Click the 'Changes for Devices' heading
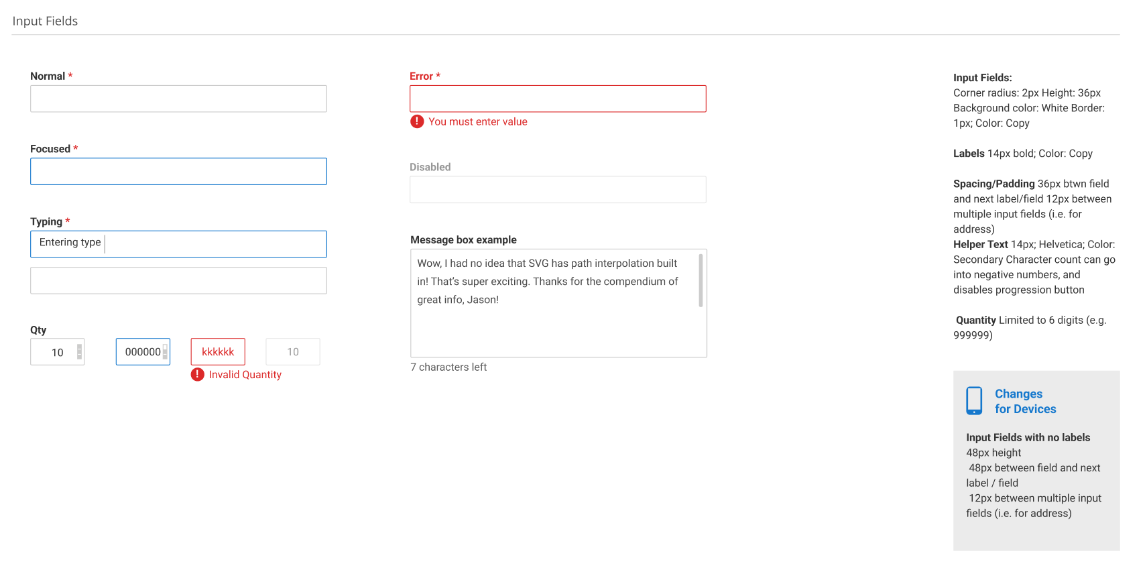 (x=1025, y=401)
